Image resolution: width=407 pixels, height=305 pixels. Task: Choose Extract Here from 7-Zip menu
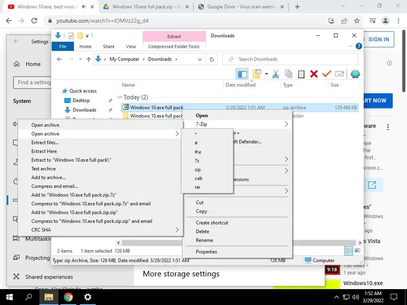(x=101, y=151)
